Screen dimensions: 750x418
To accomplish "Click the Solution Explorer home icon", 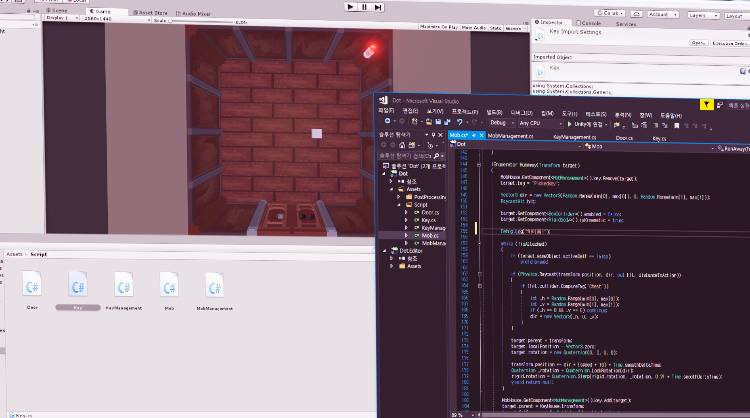I will [x=402, y=145].
